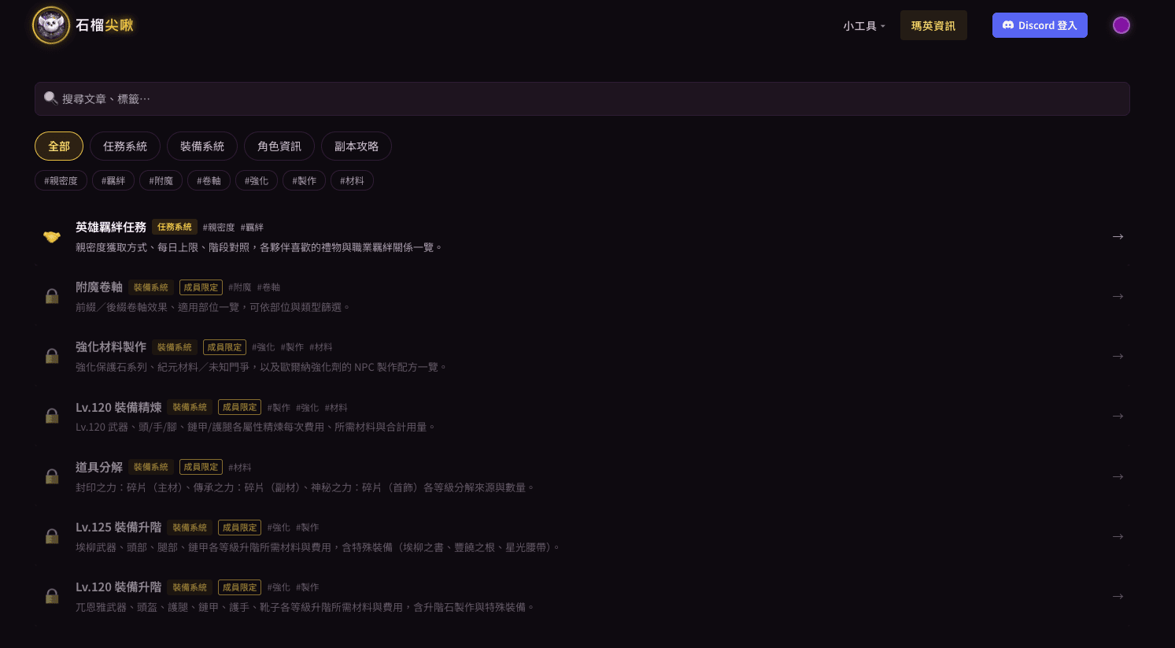The width and height of the screenshot is (1175, 648).
Task: Select the 任務系統 category filter
Action: pyautogui.click(x=125, y=146)
